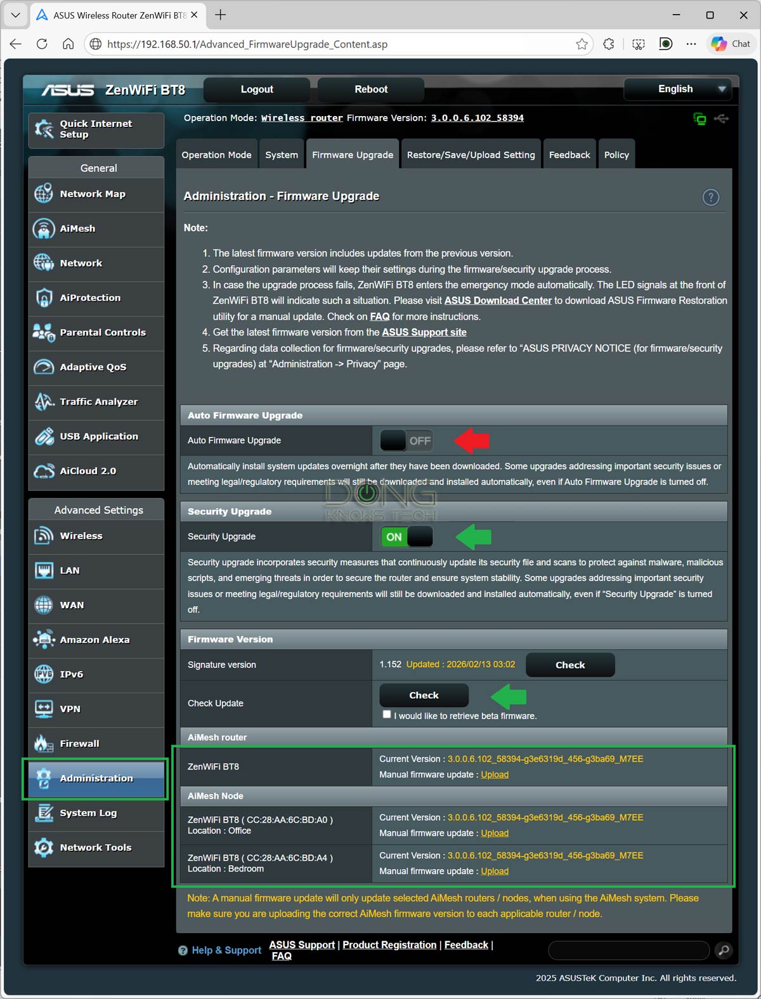Open the Product Registration footer link
The image size is (761, 999).
tap(389, 945)
